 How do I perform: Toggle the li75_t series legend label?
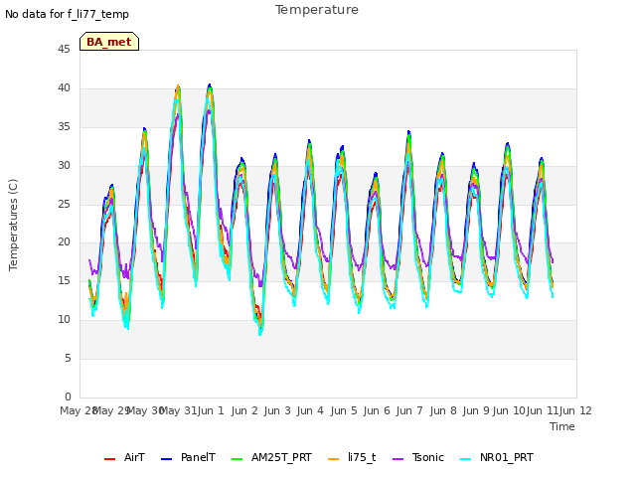(x=362, y=457)
